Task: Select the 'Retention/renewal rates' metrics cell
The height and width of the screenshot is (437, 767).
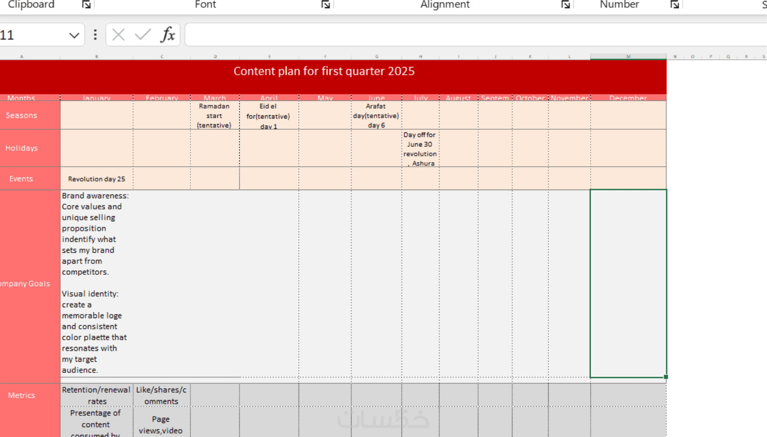Action: (x=97, y=395)
